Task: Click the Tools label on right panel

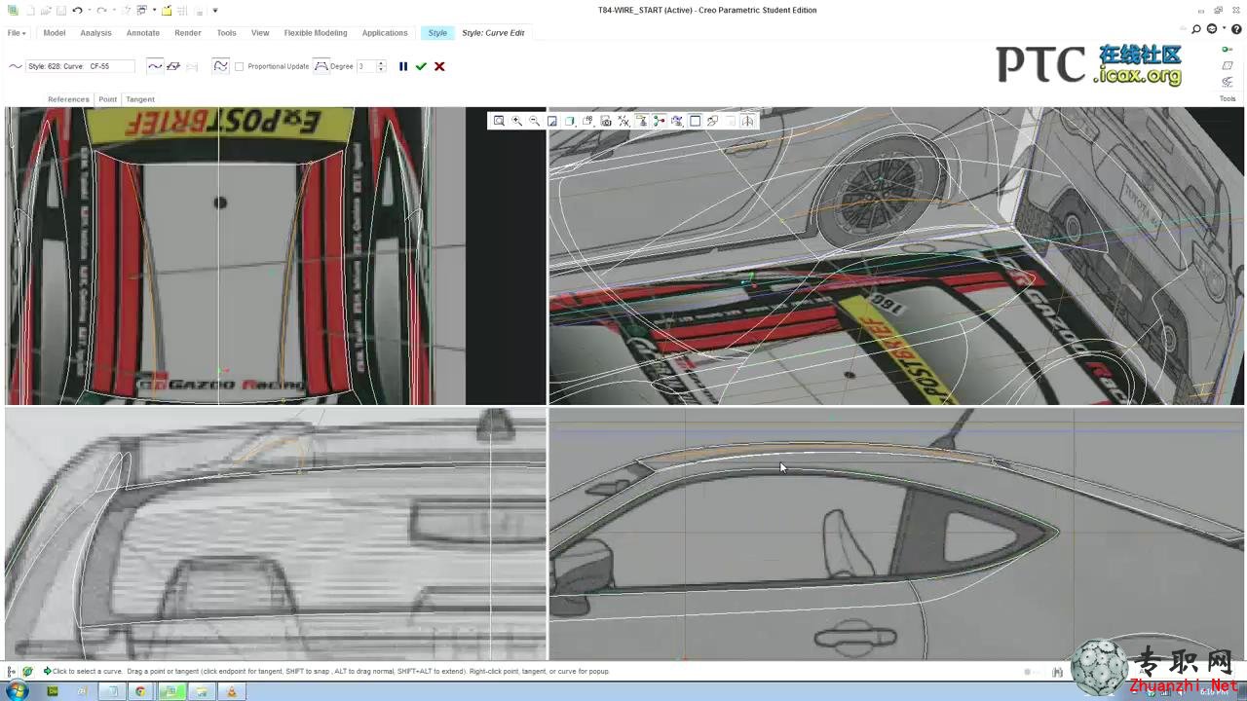Action: coord(1228,98)
